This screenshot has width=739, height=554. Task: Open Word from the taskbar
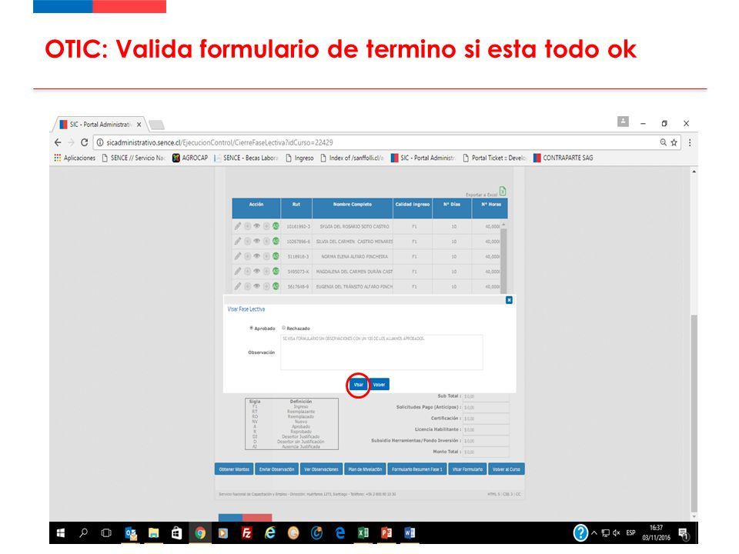point(409,532)
